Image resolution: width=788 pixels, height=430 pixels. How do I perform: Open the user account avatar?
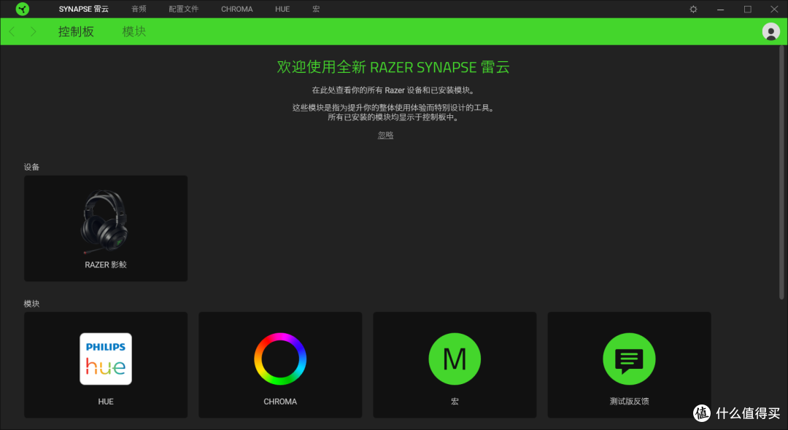[x=770, y=31]
